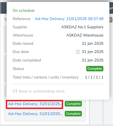Viewport: 113px width, 126px height.
Task: Click the Book in outstanding stock icon
Action: 15,91
